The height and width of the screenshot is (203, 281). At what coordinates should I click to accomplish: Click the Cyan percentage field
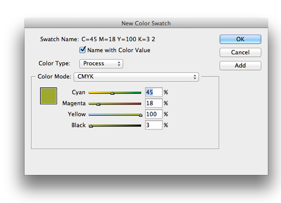tap(154, 92)
